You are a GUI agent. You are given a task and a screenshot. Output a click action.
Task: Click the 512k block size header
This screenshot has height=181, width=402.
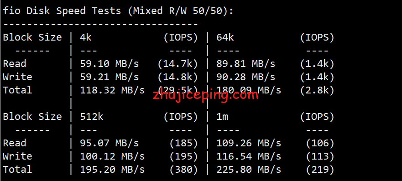pyautogui.click(x=92, y=117)
